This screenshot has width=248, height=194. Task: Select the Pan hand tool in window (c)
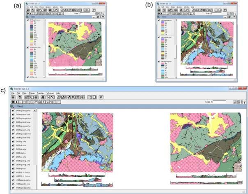(x=36, y=102)
